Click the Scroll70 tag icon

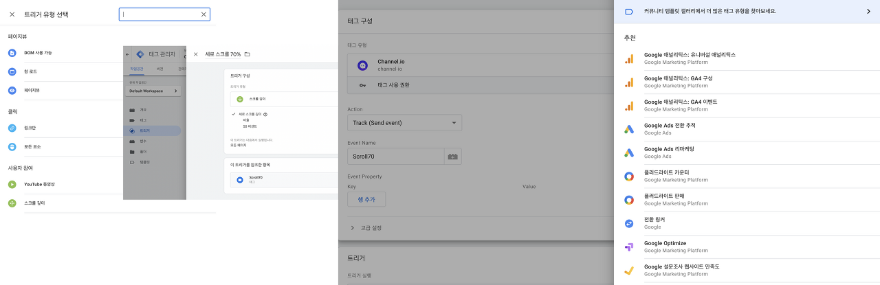[x=240, y=180]
